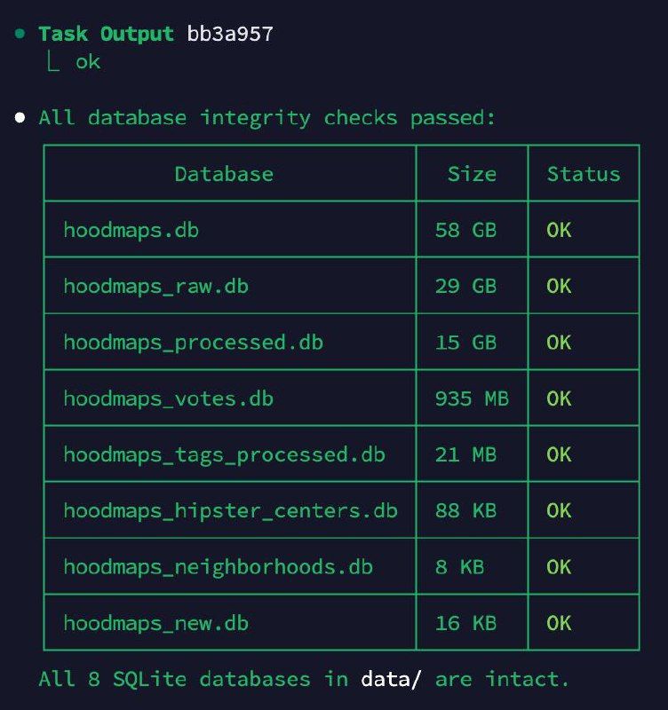Click the OK status for hoodmaps_votes.db

(x=559, y=398)
